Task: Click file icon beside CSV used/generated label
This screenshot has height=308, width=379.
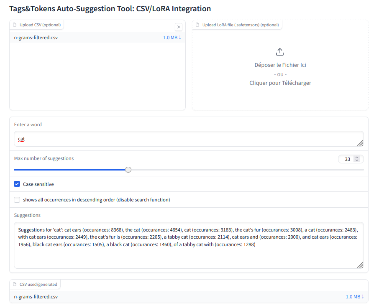Action: [15, 285]
